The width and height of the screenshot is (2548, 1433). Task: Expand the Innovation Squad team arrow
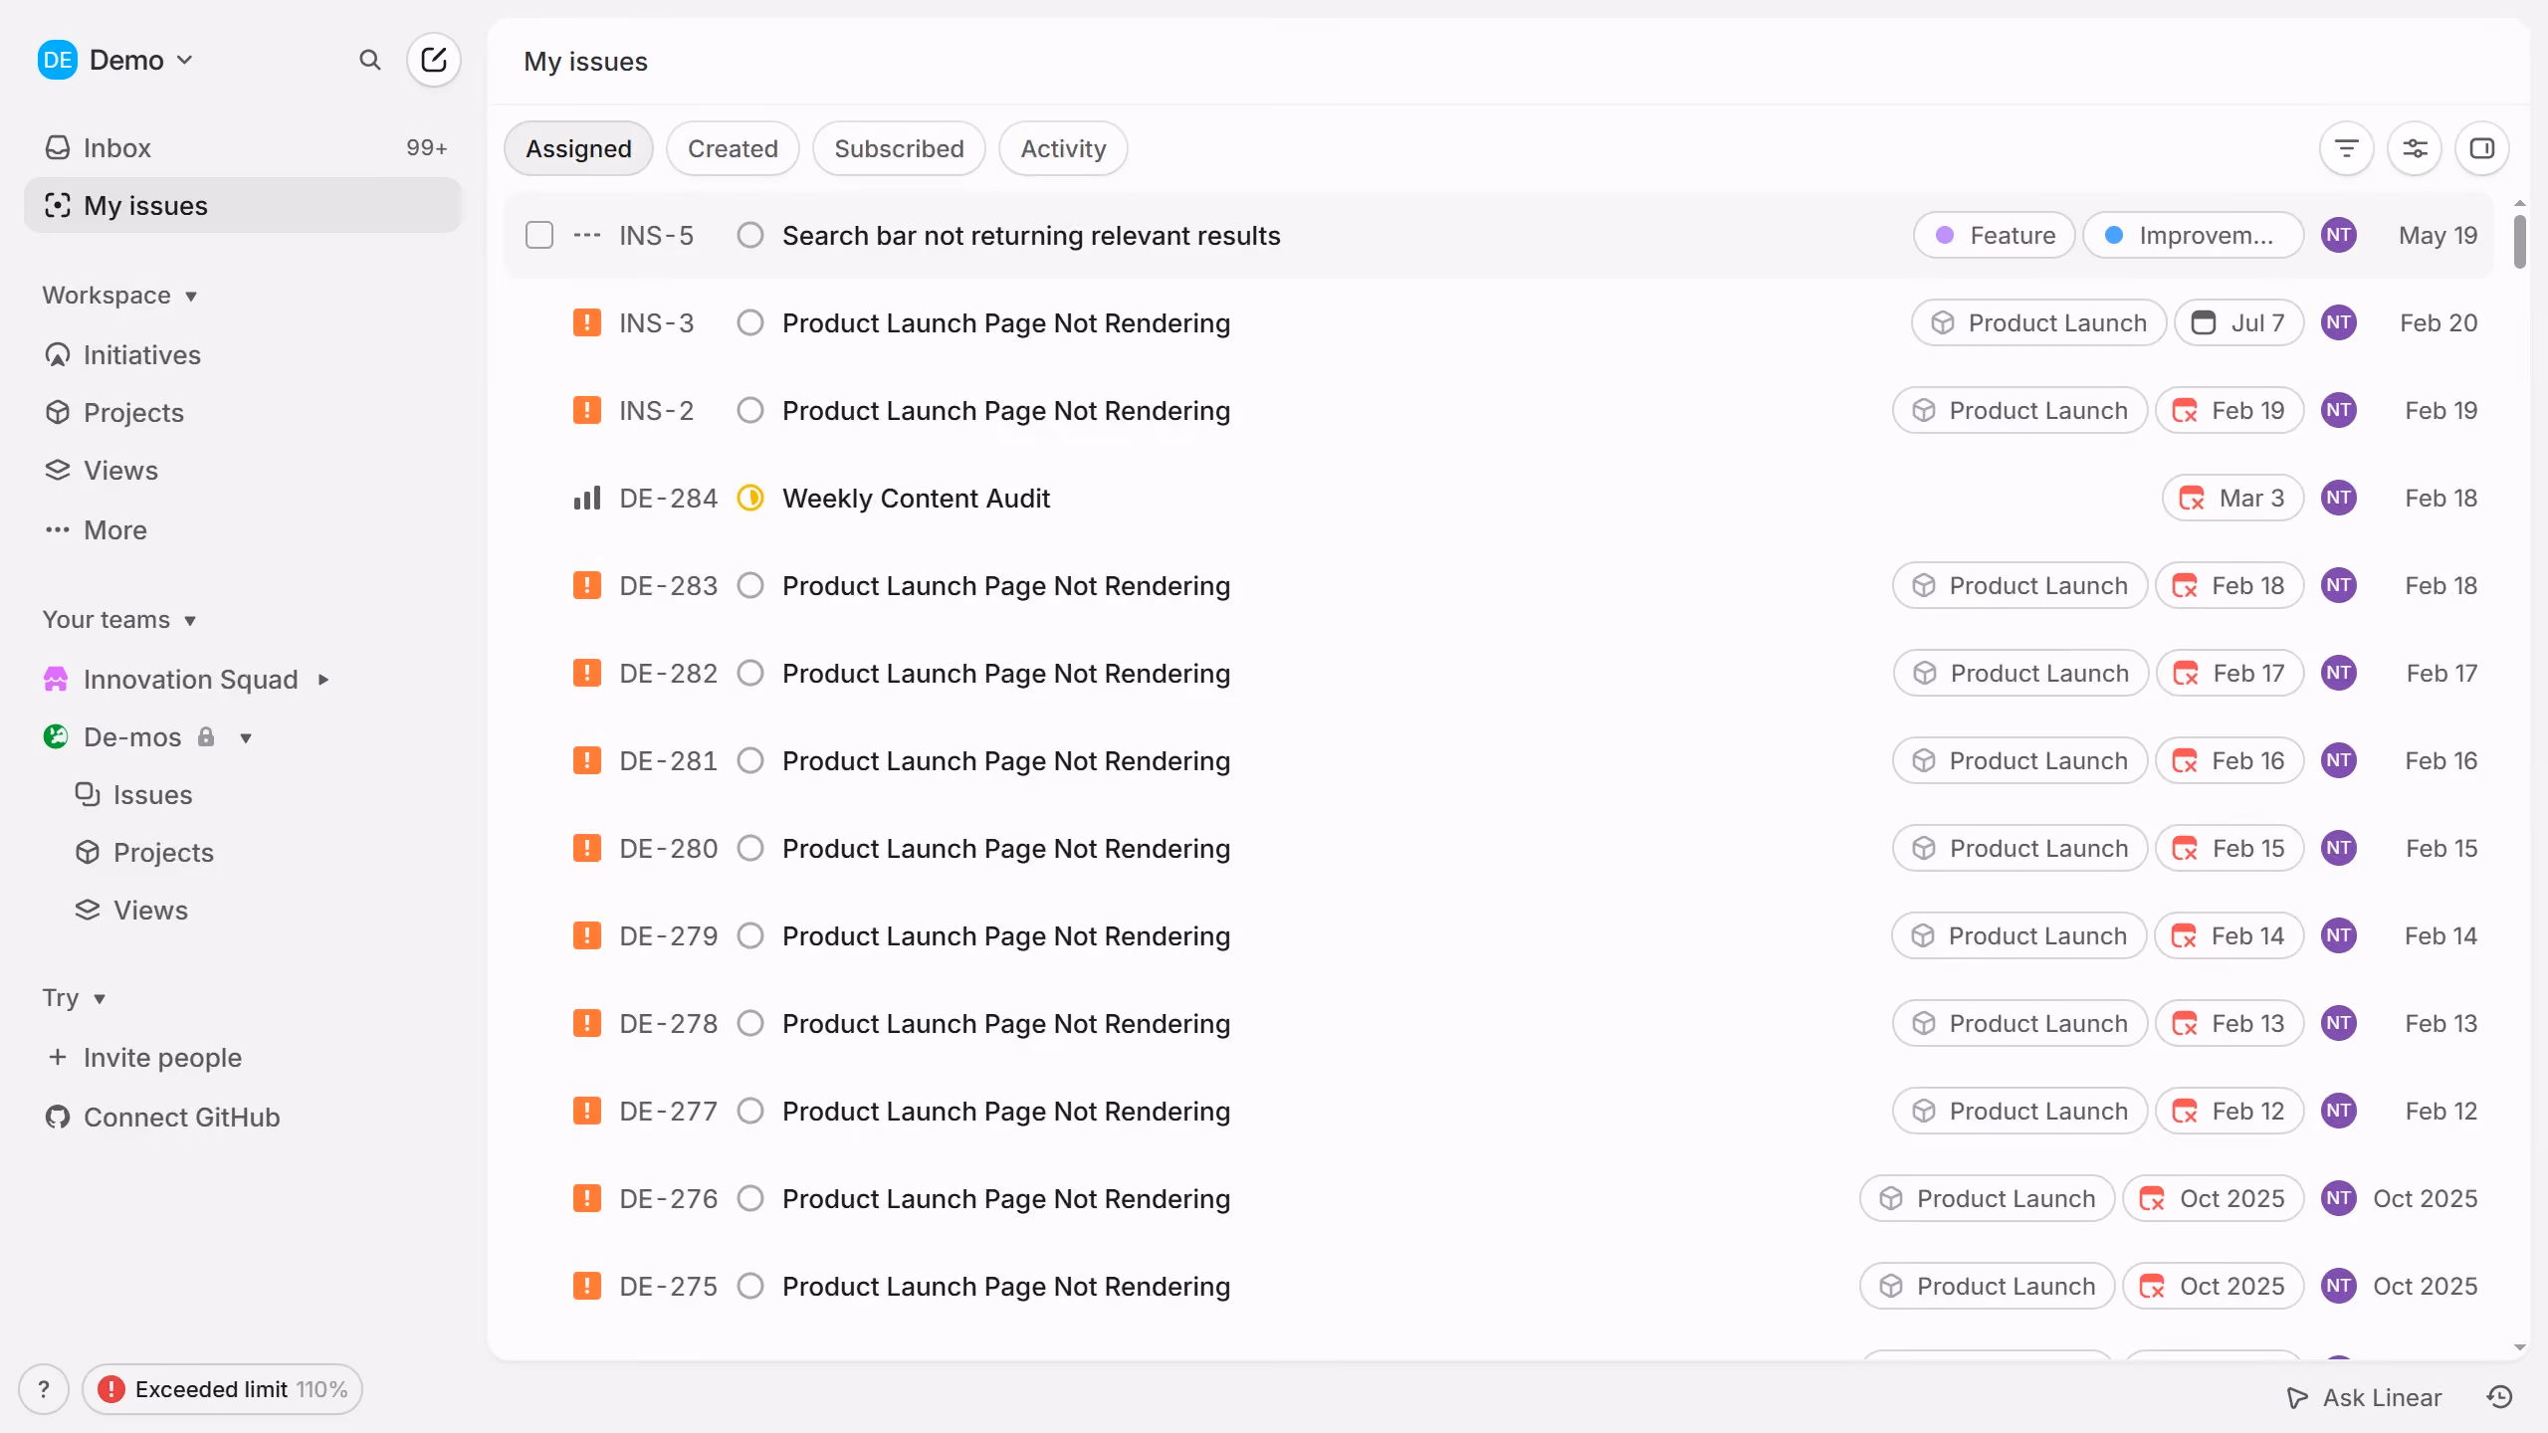[x=323, y=680]
